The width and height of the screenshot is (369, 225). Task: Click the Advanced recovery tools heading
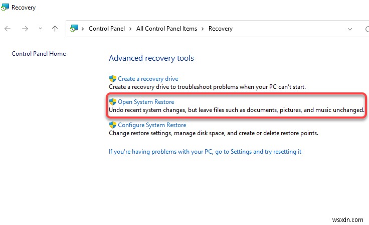(x=151, y=58)
